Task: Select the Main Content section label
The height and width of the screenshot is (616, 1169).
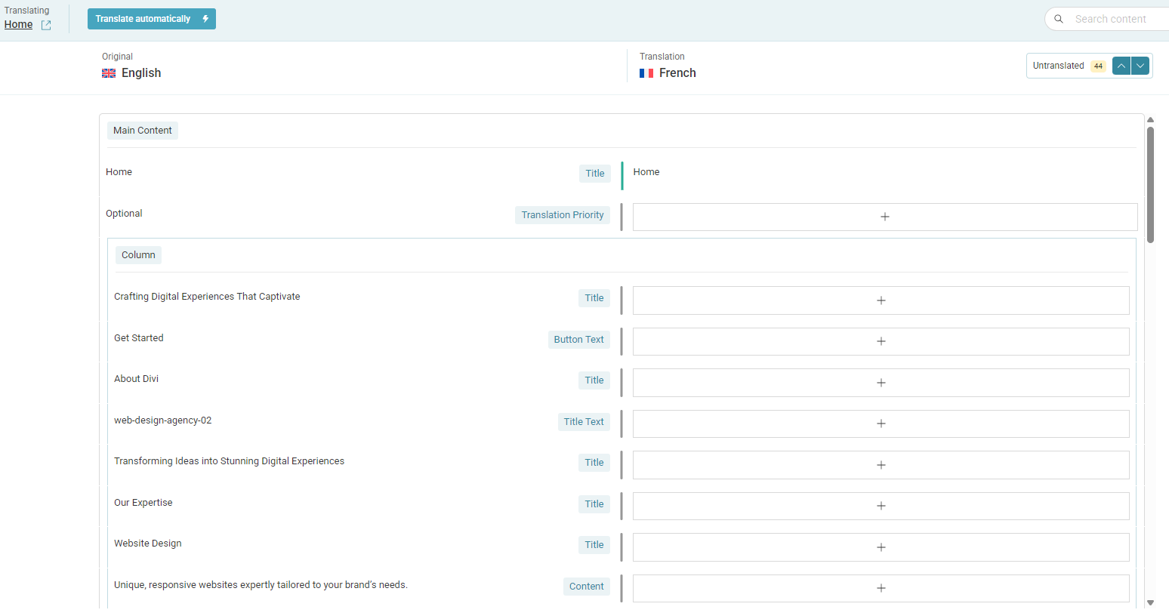Action: (143, 131)
